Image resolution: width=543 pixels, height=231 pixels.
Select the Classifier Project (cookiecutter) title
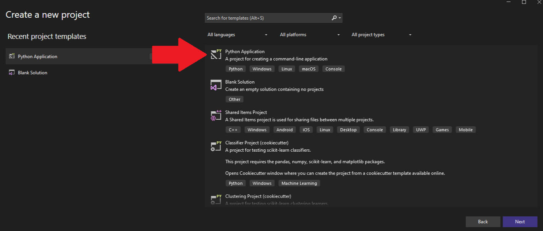(257, 143)
